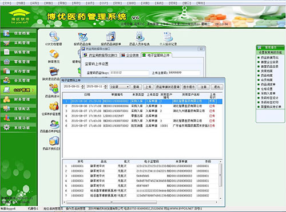Click the 上传 button

tap(148, 87)
